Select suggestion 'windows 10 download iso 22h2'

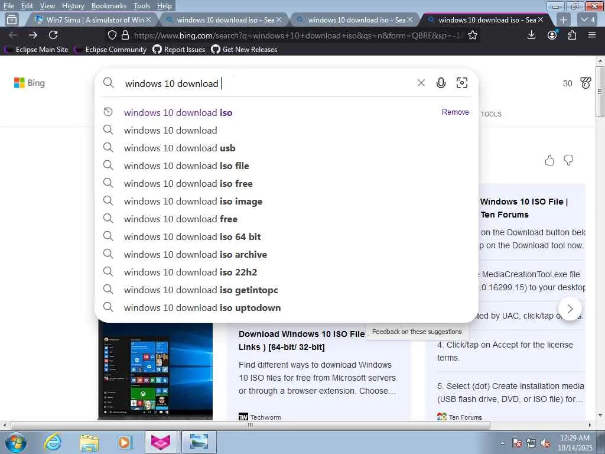[x=287, y=273]
